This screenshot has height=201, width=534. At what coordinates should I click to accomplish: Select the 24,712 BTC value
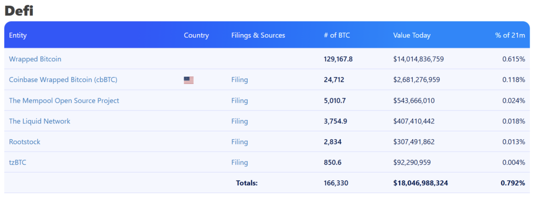click(x=334, y=80)
